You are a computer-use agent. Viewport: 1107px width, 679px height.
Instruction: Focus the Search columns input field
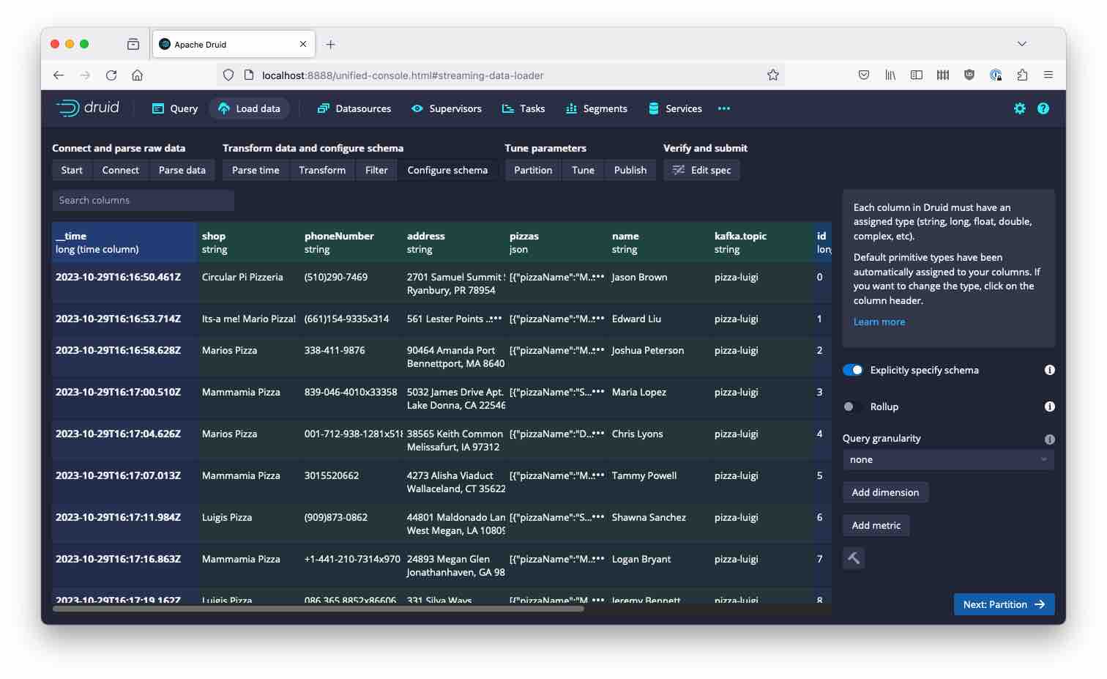[x=143, y=200]
